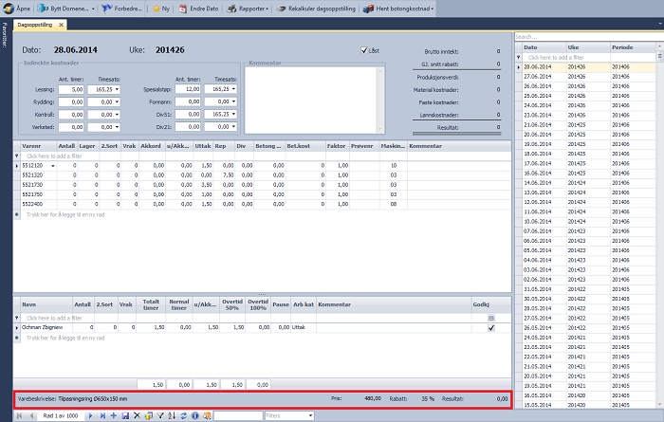Screen dimensions: 664x422
Task: Toggle the Låst checkbox
Action: click(364, 50)
